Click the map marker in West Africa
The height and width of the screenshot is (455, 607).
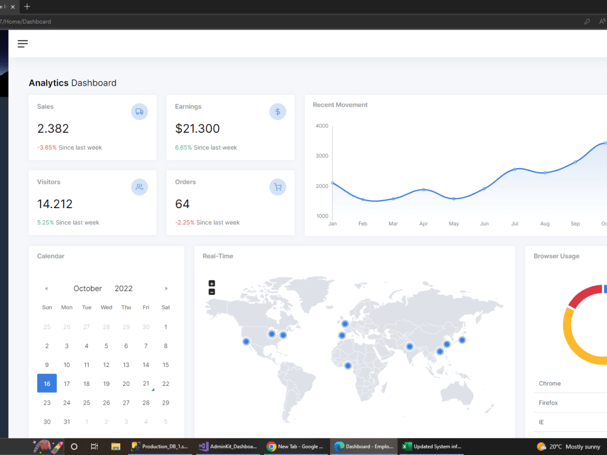click(348, 366)
